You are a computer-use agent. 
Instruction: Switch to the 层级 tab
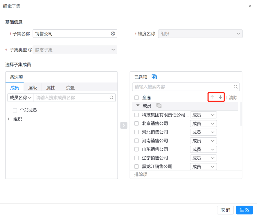tap(33, 88)
